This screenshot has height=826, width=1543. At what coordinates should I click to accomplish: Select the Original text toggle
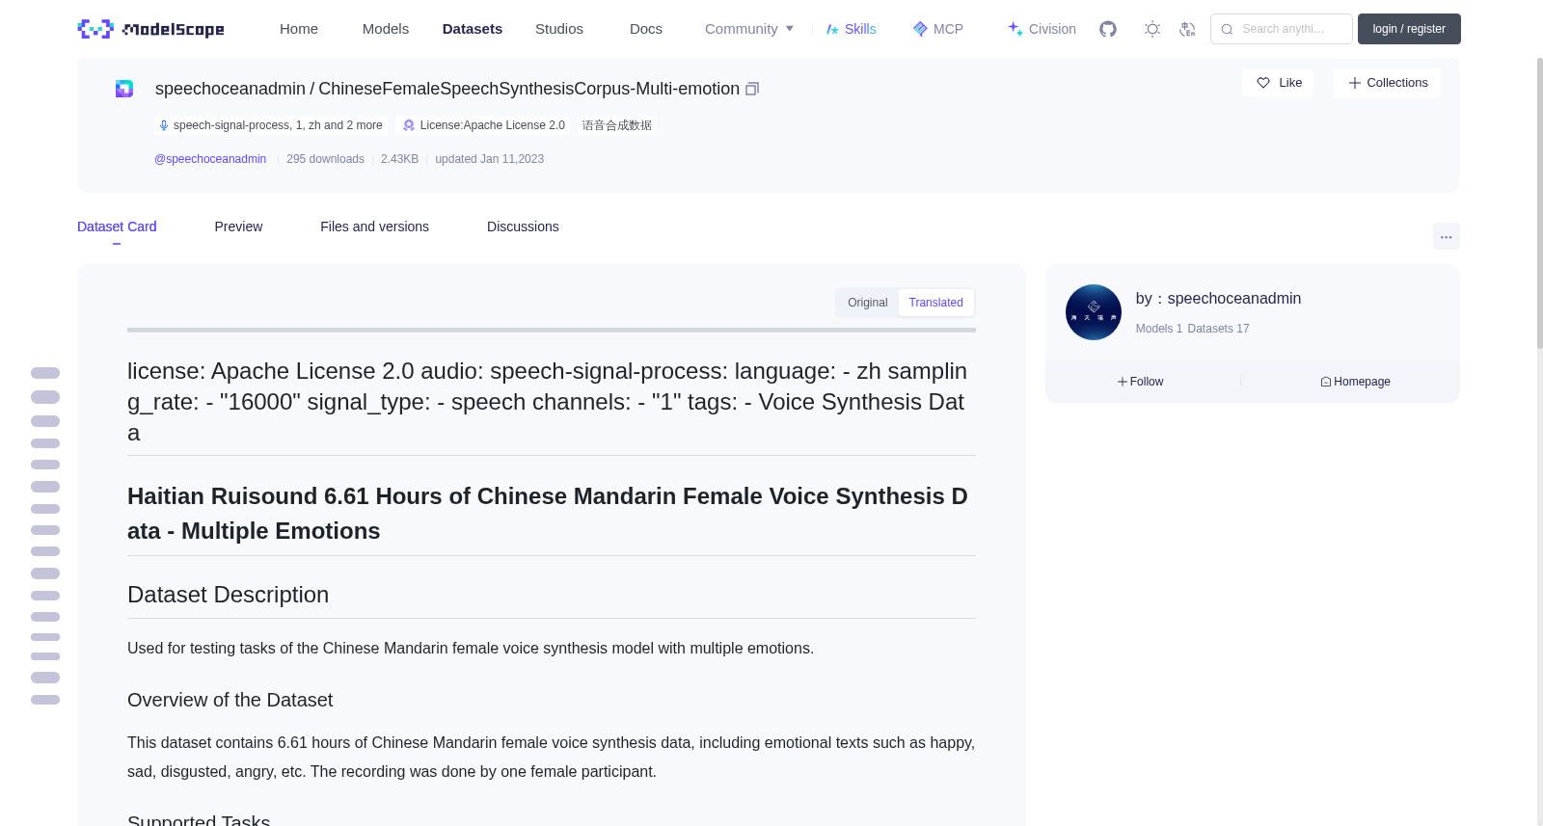(x=867, y=303)
